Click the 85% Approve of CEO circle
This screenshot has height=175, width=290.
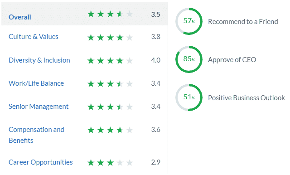189,59
